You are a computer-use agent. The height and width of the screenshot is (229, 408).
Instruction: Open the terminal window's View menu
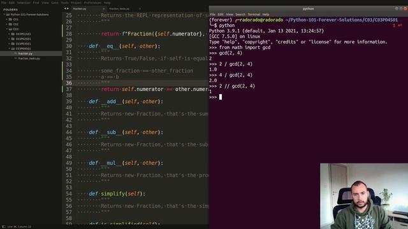click(x=229, y=14)
